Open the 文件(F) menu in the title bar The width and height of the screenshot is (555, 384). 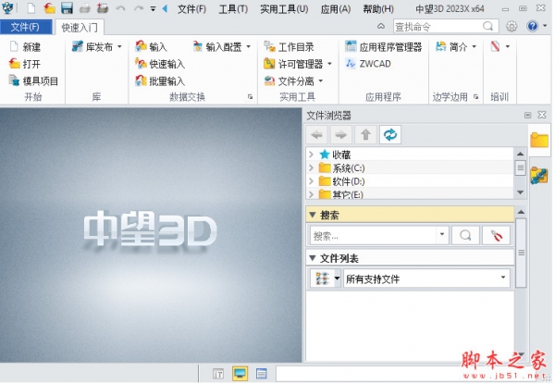[x=191, y=8]
